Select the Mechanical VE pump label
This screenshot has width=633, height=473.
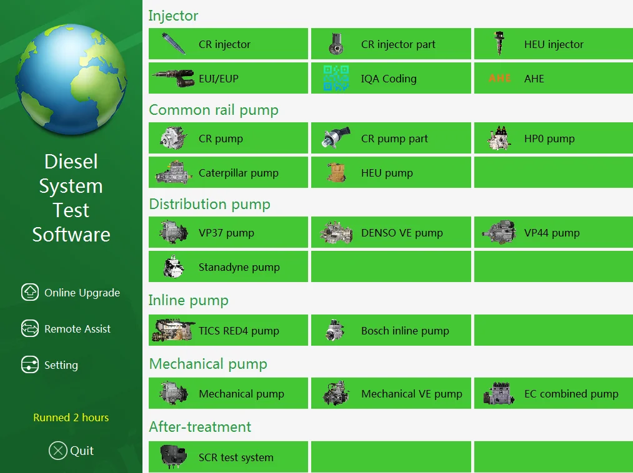coord(411,394)
